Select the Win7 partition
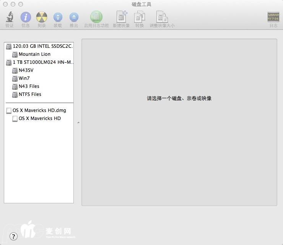 pyautogui.click(x=24, y=78)
